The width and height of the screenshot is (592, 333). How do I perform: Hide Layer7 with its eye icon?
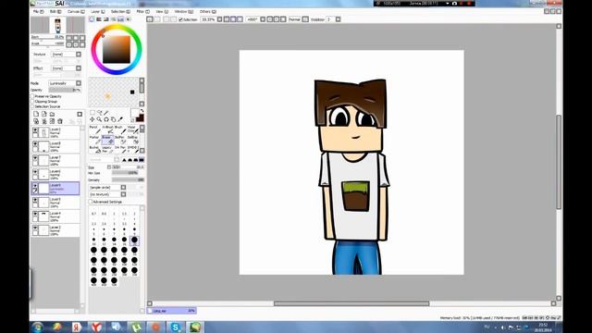point(35,158)
